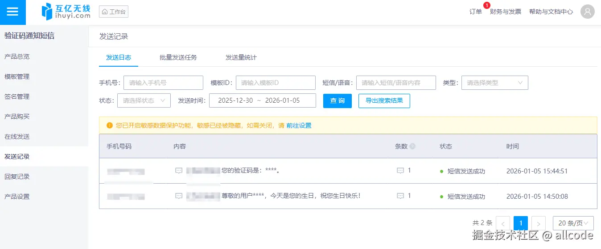Switch to 发送日志 tab

click(119, 57)
